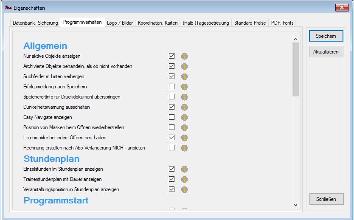Click info icon next to 'Suchfelder in Listen verbergen'
Image resolution: width=354 pixels, height=220 pixels.
(185, 76)
